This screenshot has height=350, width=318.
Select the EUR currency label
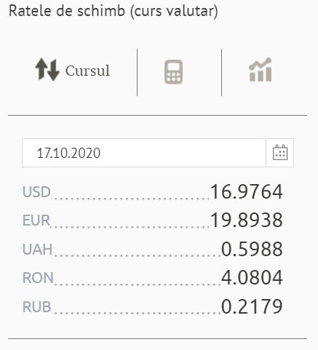(36, 220)
